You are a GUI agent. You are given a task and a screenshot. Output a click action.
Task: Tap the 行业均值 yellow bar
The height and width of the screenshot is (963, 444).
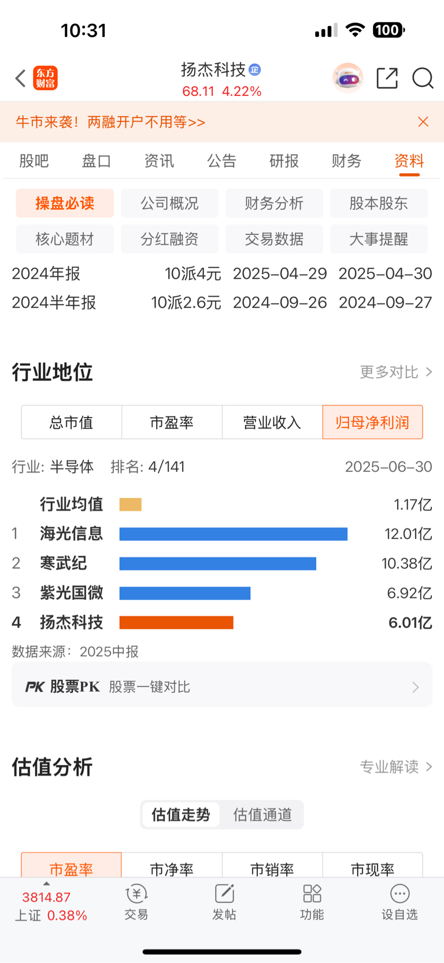[x=131, y=504]
